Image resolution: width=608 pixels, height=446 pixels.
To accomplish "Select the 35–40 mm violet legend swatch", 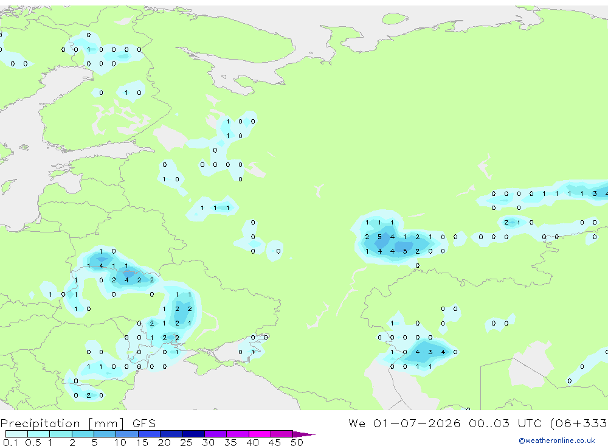I will pyautogui.click(x=238, y=434).
